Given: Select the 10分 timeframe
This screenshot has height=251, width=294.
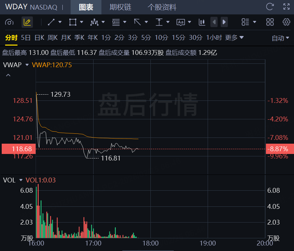Looking at the screenshot, I should [x=161, y=38].
